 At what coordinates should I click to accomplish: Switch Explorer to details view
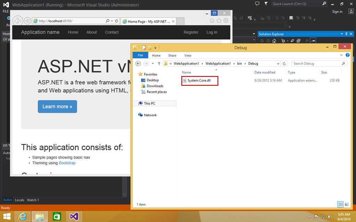(x=340, y=204)
